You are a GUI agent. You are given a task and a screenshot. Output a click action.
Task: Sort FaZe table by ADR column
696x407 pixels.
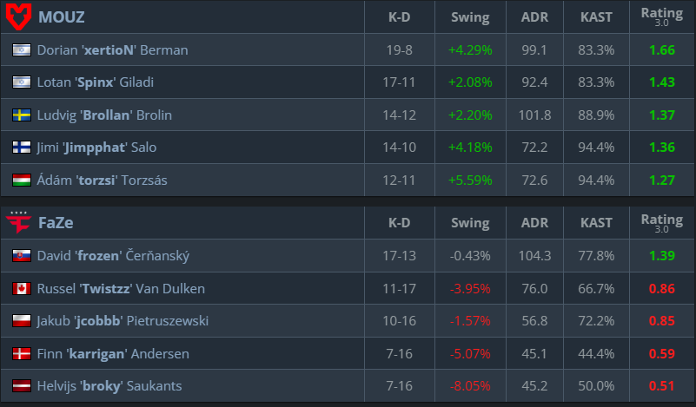point(534,223)
